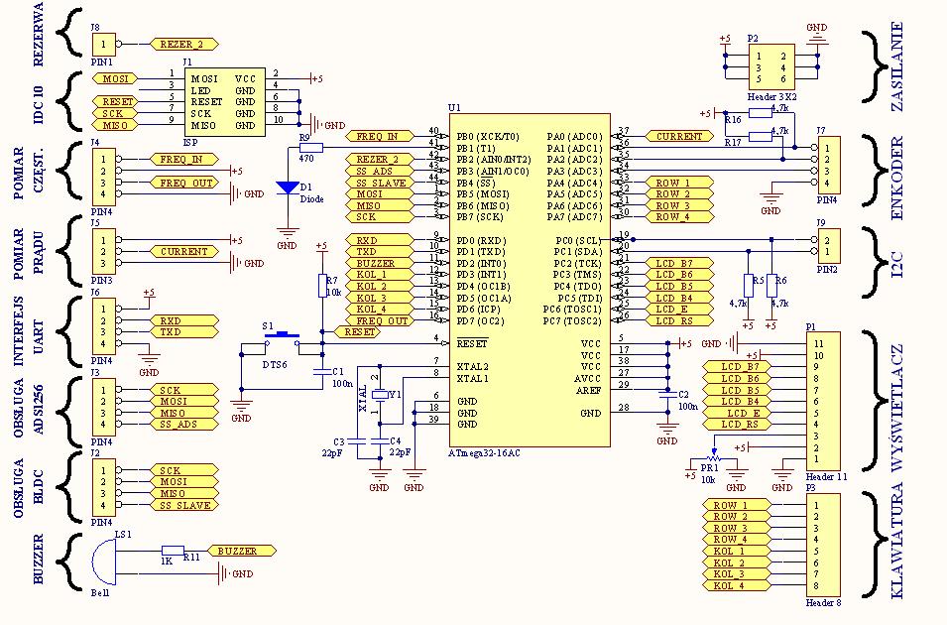Click the XTAL2 pin name on U1
Viewport: 947px width, 625px height.
(473, 367)
